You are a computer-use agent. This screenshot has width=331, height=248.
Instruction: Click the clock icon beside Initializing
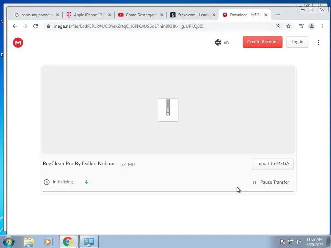47,182
